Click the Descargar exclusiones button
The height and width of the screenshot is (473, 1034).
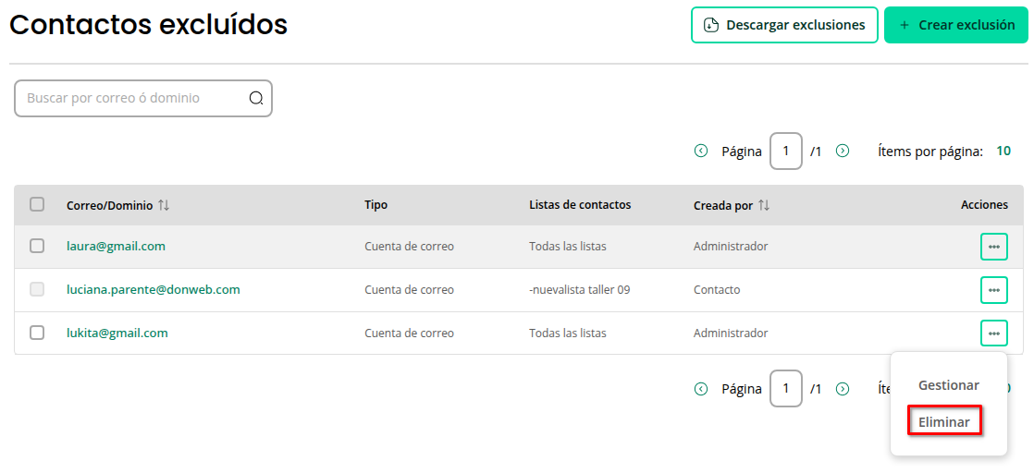point(783,25)
